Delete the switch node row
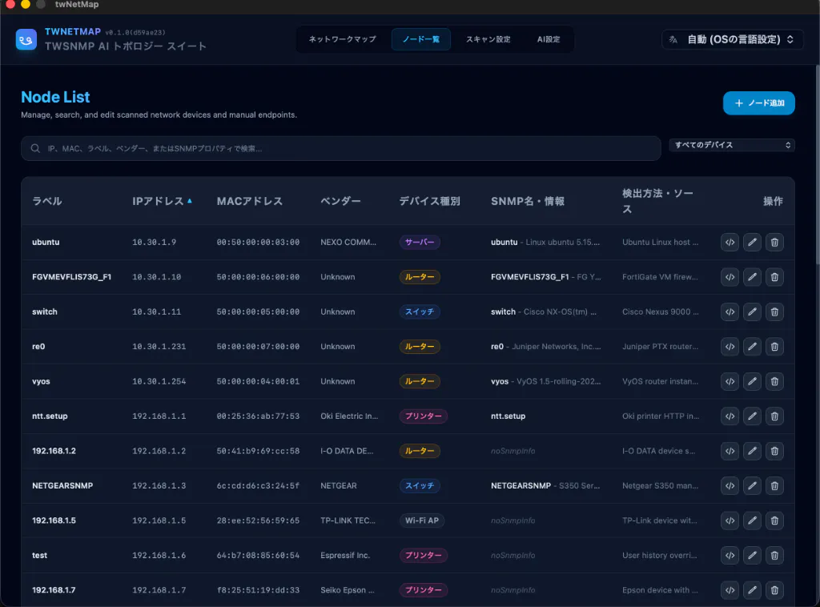The height and width of the screenshot is (607, 820). click(774, 312)
